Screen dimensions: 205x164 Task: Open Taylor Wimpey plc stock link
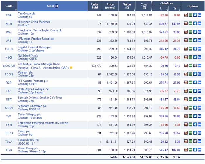29,115
